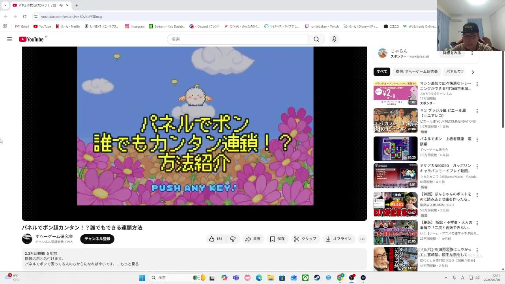Show more filter chips with the right arrow
This screenshot has width=505, height=284.
[473, 72]
